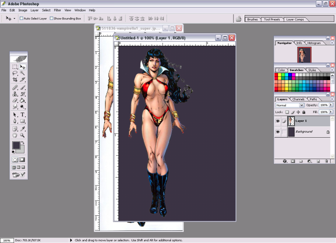Screen dimensions: 336x243
Task: Select the Magic Wand tool
Action: tap(23, 73)
